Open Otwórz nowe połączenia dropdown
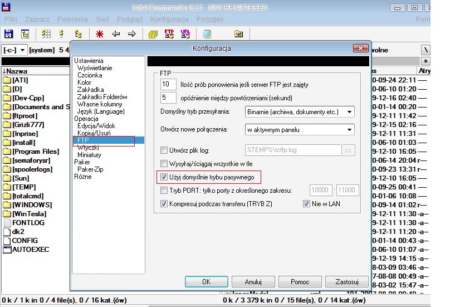The height and width of the screenshot is (307, 450). [300, 129]
